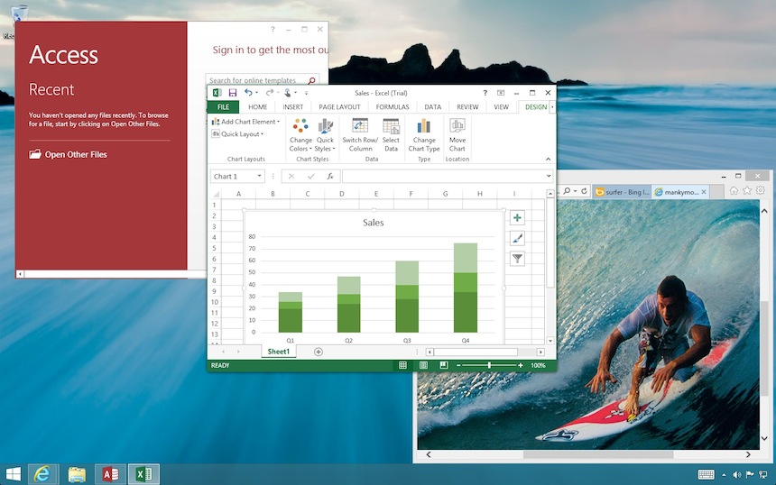
Task: Click Change Chart Type button
Action: (424, 135)
